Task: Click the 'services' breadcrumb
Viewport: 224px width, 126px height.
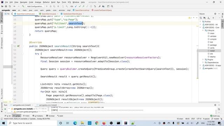Action: 62,10
